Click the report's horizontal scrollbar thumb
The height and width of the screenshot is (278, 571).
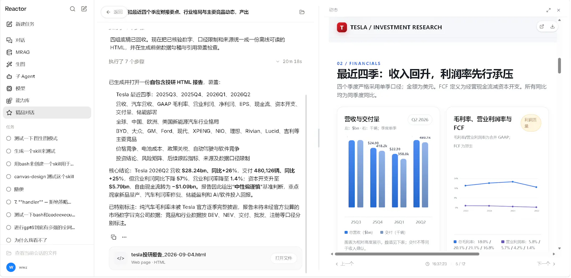tap(407, 254)
